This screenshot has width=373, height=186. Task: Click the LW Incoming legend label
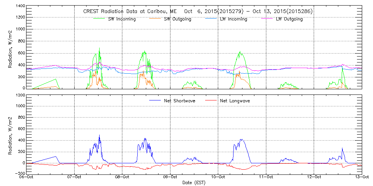233,19
